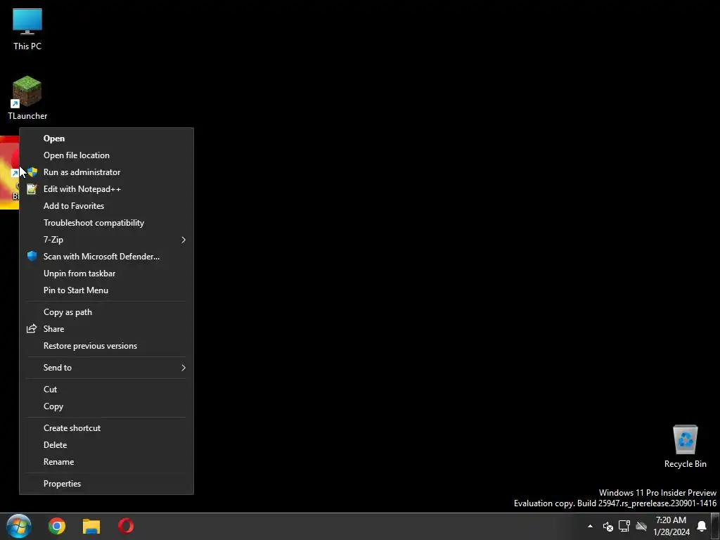The width and height of the screenshot is (720, 540).
Task: Choose Unpin from taskbar
Action: pyautogui.click(x=106, y=274)
